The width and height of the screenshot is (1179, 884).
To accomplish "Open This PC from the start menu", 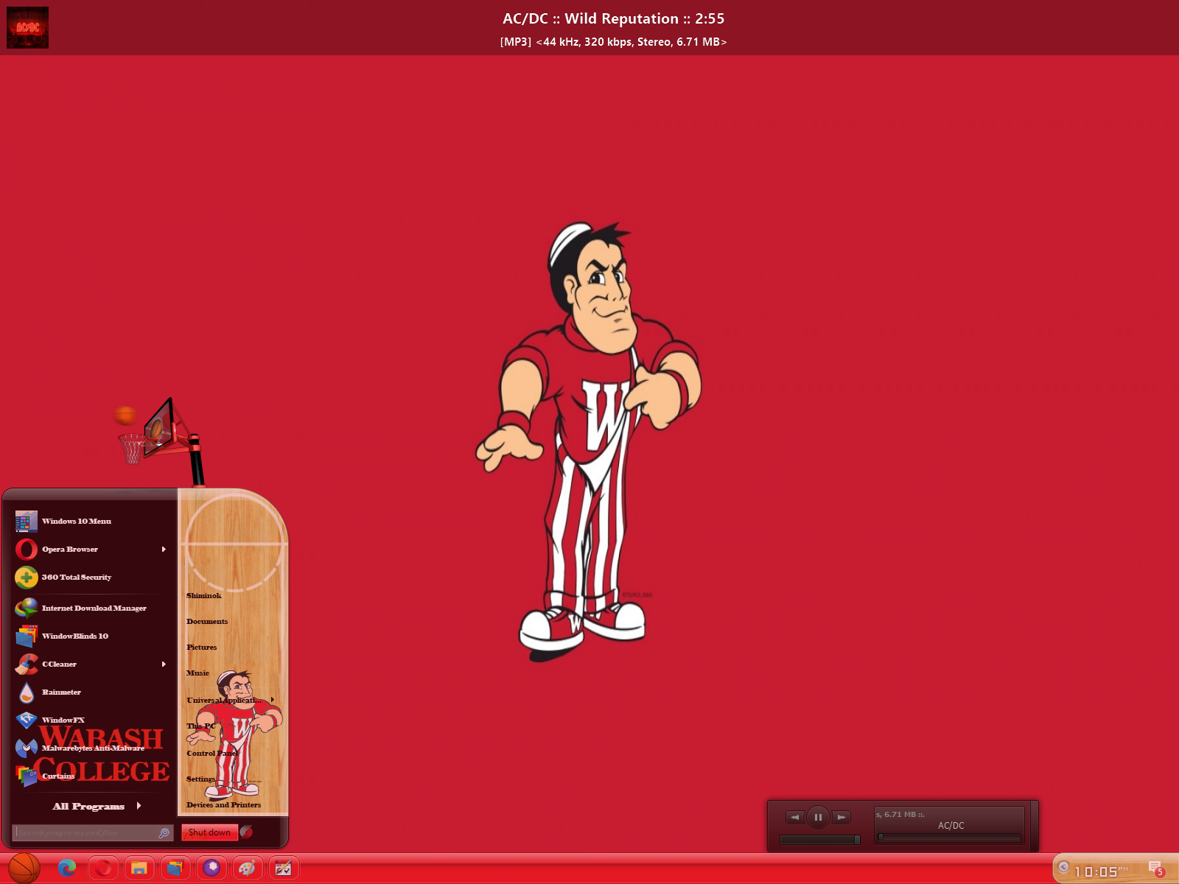I will point(201,726).
